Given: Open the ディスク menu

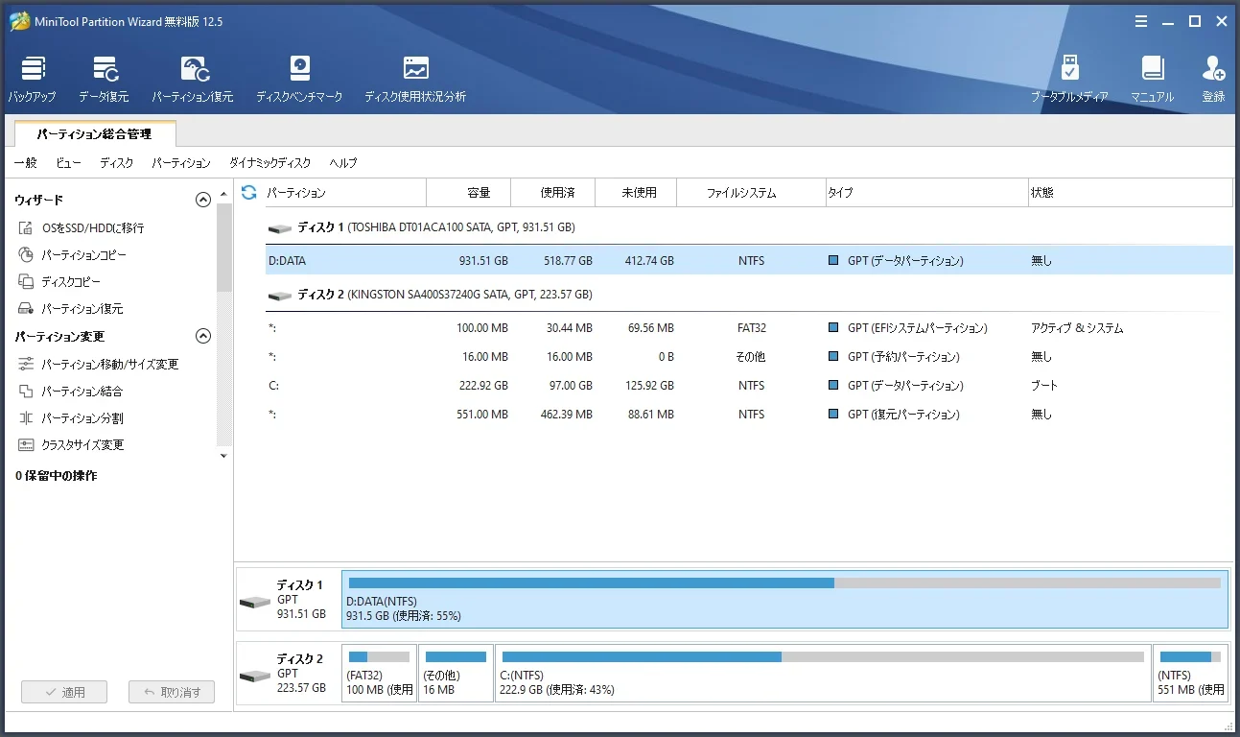Looking at the screenshot, I should click(117, 163).
